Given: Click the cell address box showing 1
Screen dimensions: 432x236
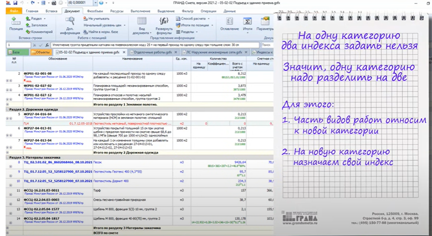Looking at the screenshot, I should [18, 45].
